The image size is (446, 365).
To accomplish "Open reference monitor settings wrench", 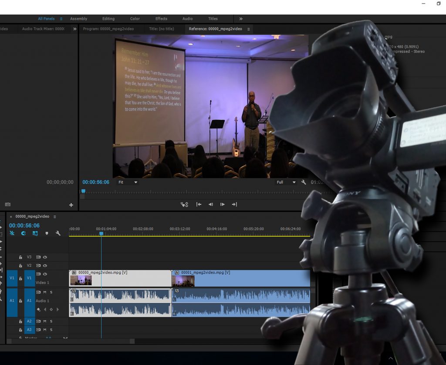I will [x=304, y=182].
